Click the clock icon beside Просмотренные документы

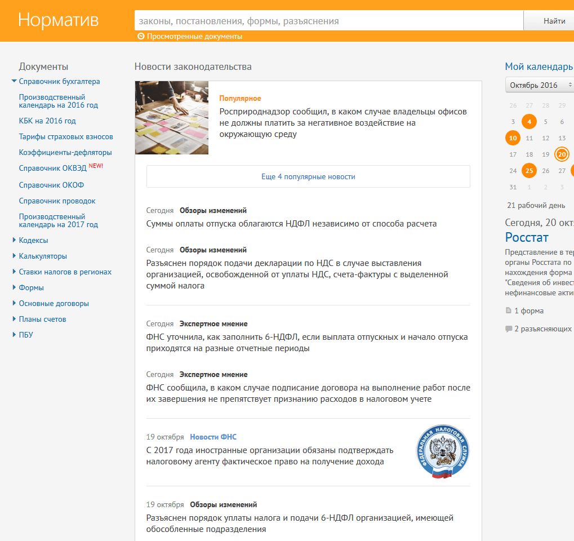point(141,36)
